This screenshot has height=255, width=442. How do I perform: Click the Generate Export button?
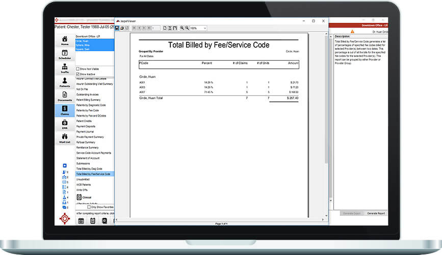coord(352,213)
